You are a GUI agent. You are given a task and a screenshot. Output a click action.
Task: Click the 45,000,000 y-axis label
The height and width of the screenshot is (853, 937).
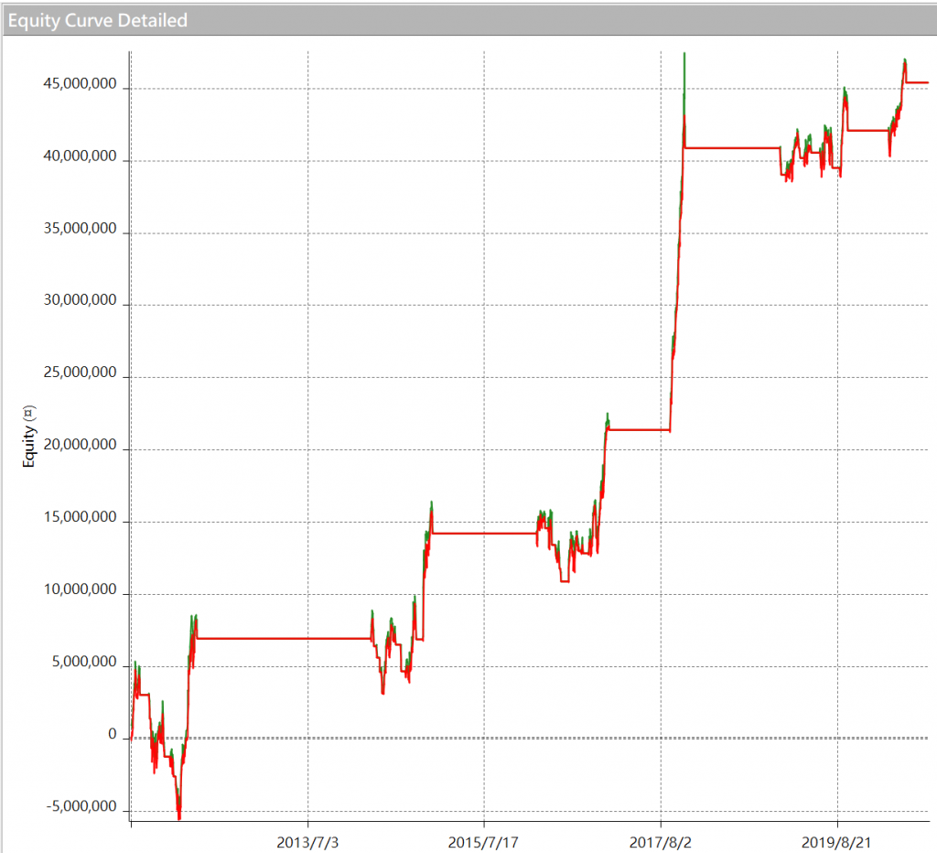tap(80, 84)
